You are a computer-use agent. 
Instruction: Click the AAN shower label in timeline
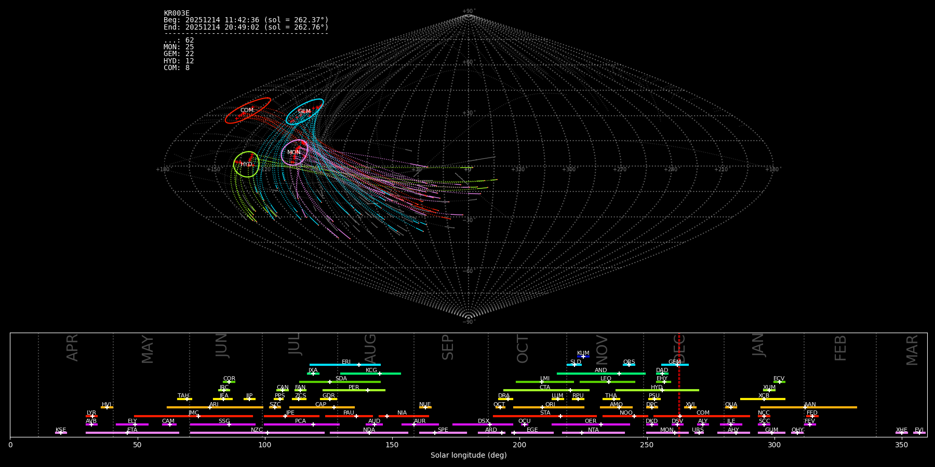(810, 405)
